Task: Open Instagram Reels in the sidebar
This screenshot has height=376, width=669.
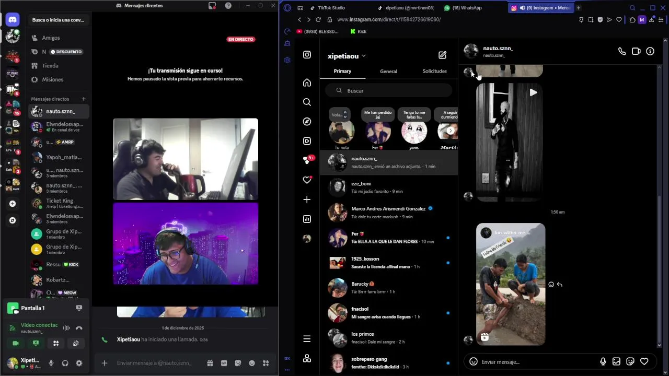Action: pos(307,141)
